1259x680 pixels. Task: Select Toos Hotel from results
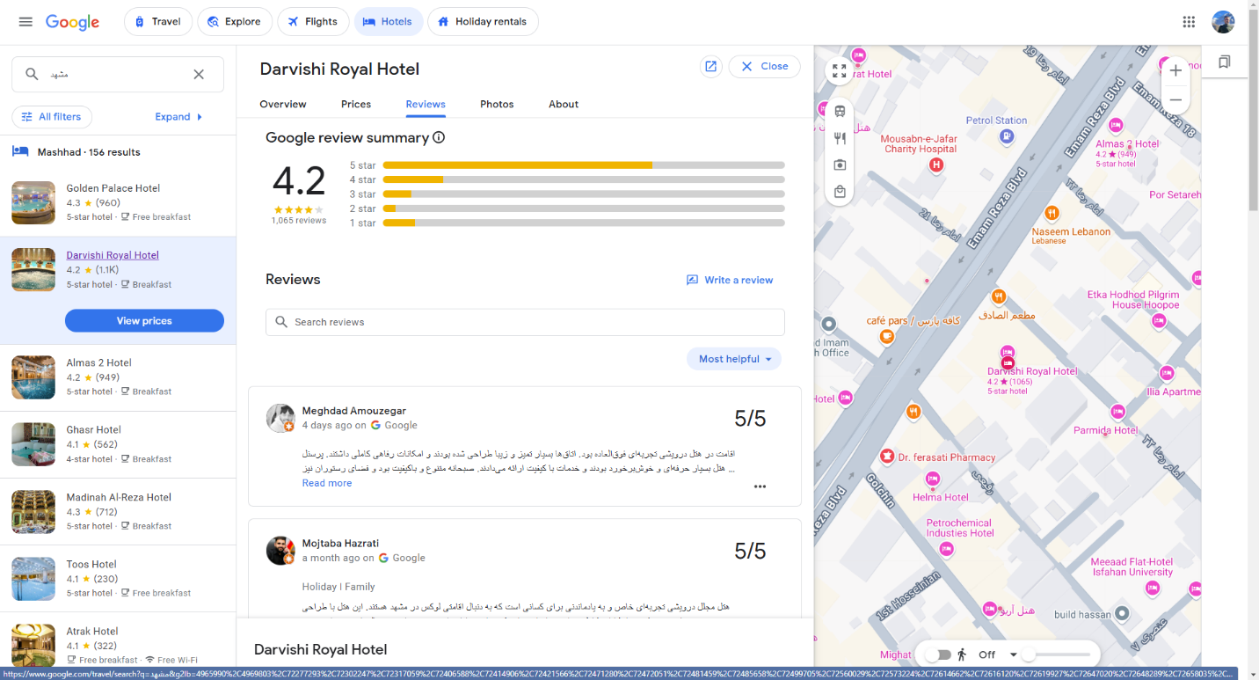click(118, 579)
